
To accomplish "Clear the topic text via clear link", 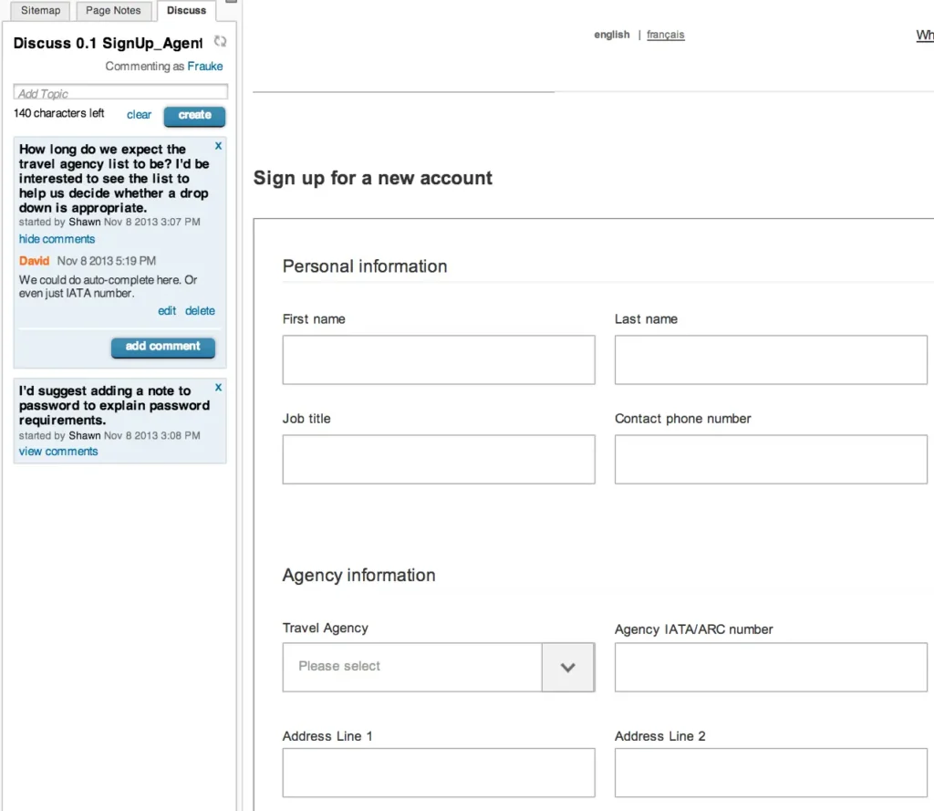I will [139, 115].
